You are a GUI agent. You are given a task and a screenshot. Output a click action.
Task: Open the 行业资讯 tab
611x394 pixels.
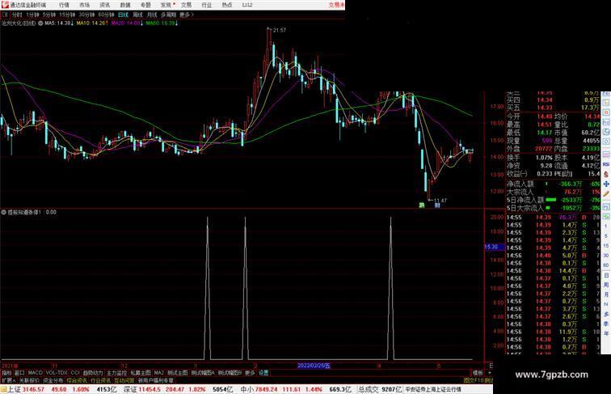[100, 380]
